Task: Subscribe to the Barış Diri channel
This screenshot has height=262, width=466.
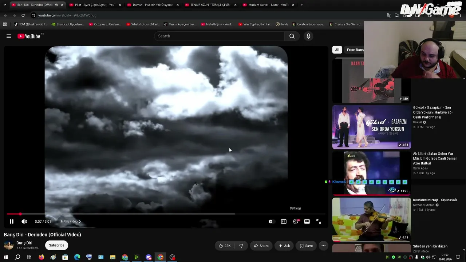Action: coord(56,245)
